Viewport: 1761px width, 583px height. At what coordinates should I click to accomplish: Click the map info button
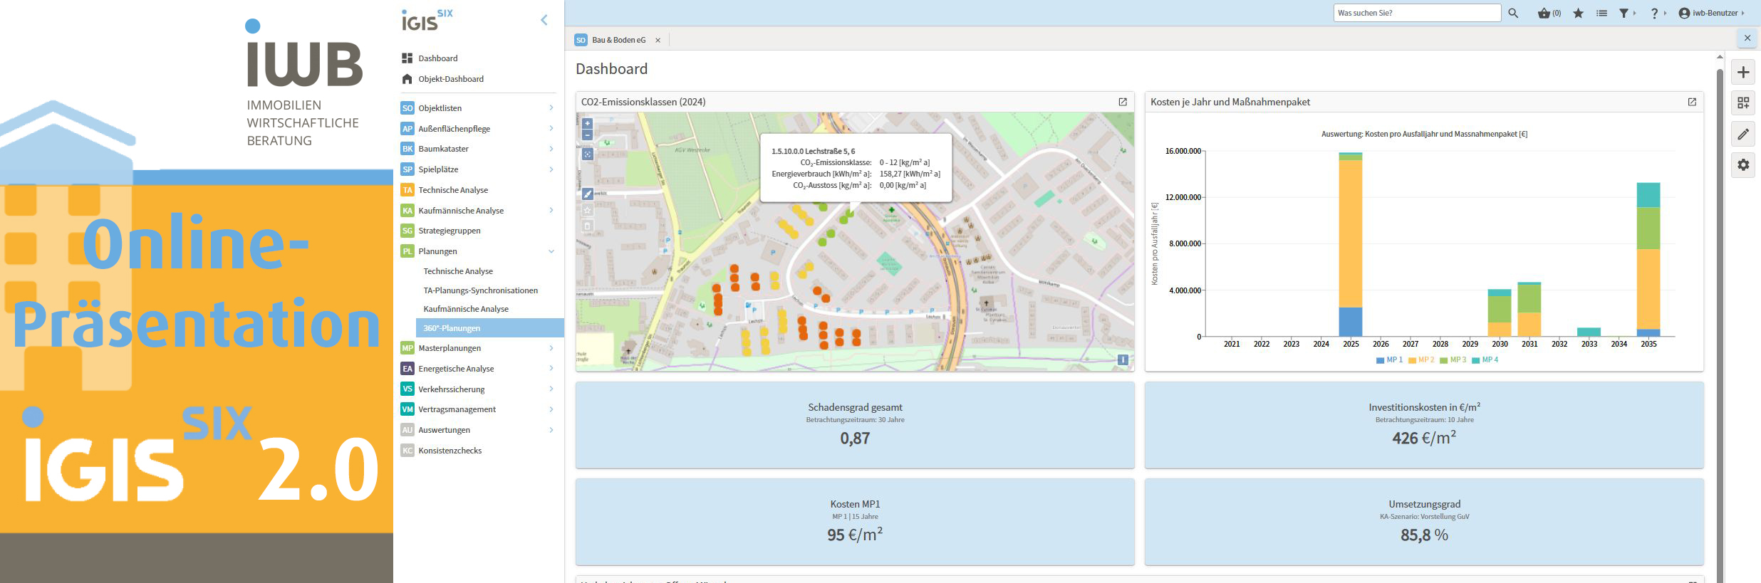1123,359
